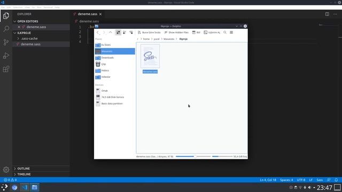Switch to Chromium in the taskbar

14,187
